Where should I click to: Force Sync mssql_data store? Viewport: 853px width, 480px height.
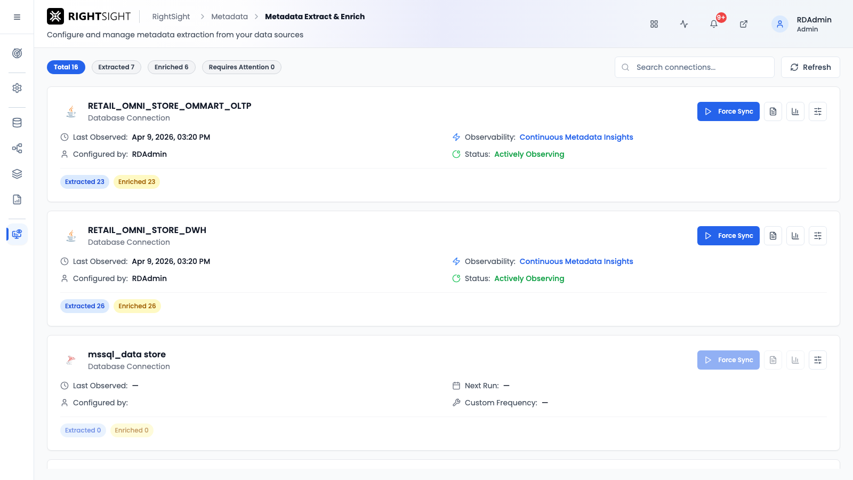[728, 360]
